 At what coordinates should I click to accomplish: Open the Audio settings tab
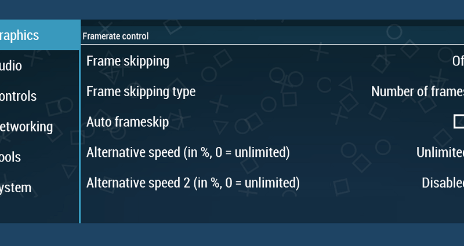pos(39,65)
